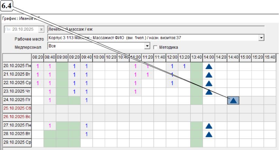Click blue triangle in 22.10.2025 Ср row
Image resolution: width=279 pixels, height=150 pixels.
(x=209, y=83)
